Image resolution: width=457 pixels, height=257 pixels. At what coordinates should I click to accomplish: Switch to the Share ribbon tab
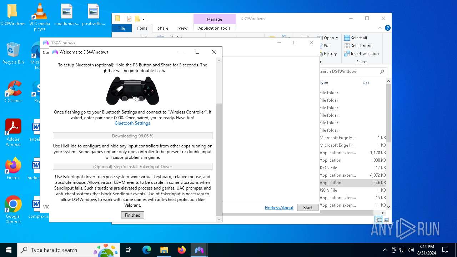[163, 28]
